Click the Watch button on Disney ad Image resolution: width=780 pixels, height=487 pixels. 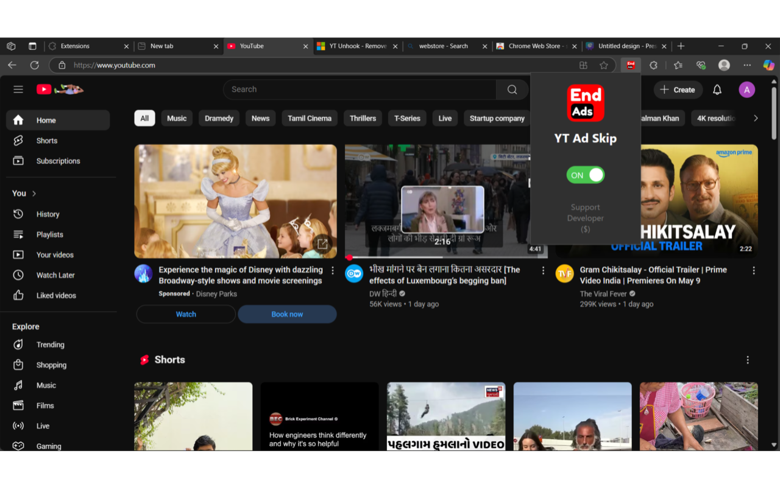(x=186, y=314)
